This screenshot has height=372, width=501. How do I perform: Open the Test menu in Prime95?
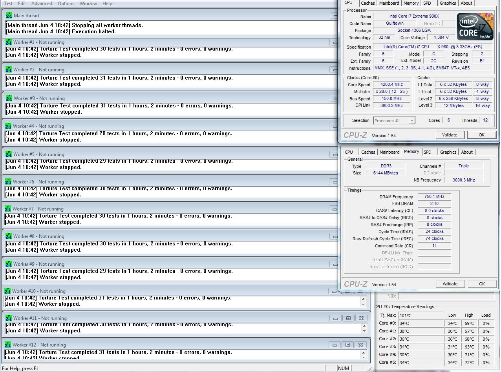pos(8,3)
